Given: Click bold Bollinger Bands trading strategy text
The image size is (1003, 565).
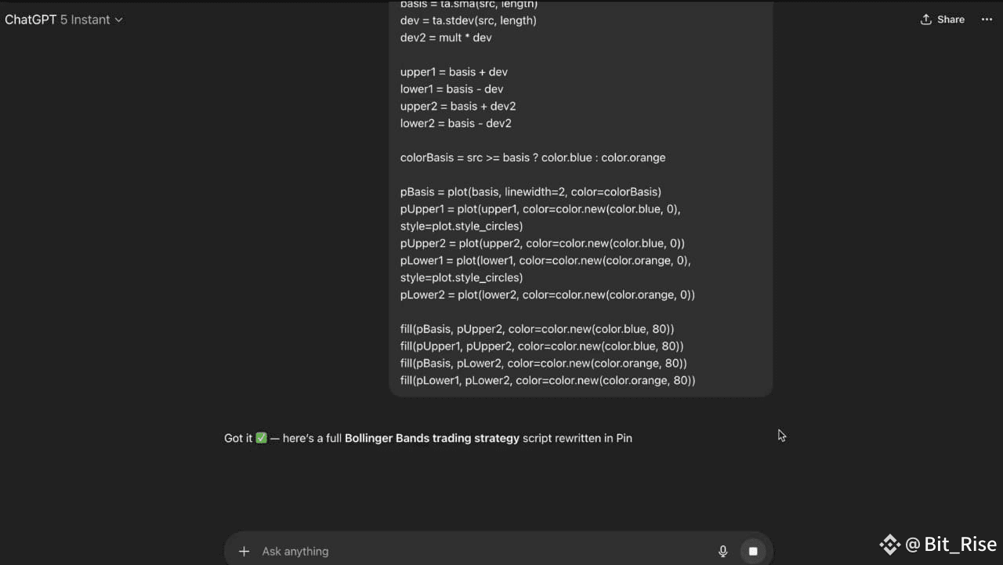Looking at the screenshot, I should 432,439.
